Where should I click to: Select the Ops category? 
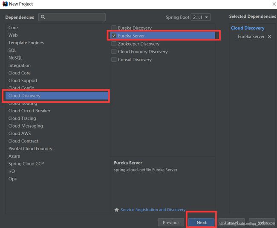(12, 179)
